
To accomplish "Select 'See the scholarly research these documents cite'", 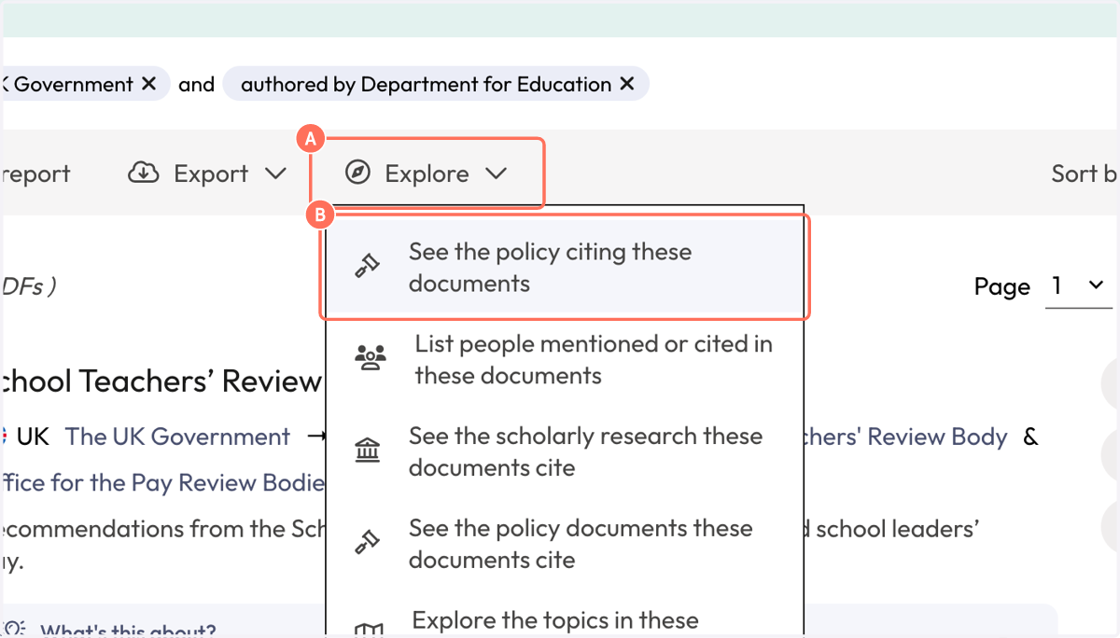I will (x=565, y=451).
